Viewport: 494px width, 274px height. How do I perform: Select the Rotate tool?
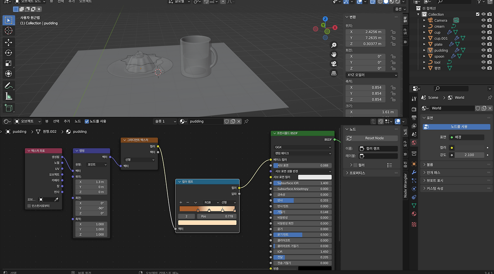(8, 53)
